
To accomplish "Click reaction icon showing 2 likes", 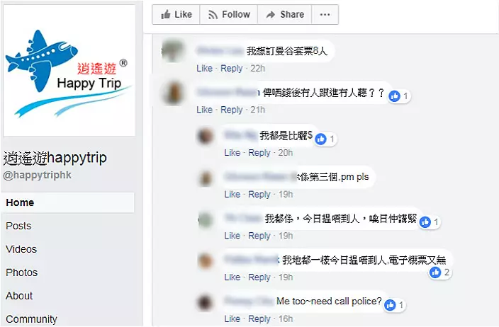I will (435, 272).
